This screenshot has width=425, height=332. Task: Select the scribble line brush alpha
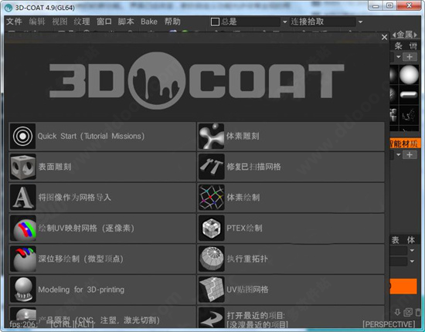pyautogui.click(x=409, y=115)
